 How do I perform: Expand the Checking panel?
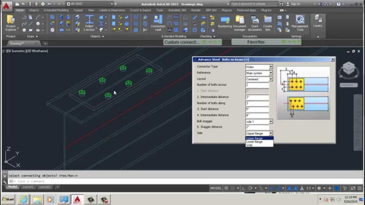(208, 36)
